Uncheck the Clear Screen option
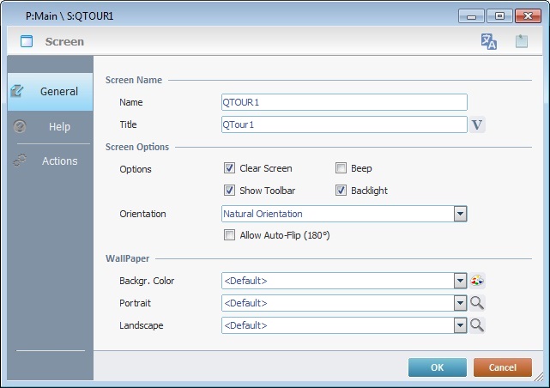550x388 pixels. (229, 168)
